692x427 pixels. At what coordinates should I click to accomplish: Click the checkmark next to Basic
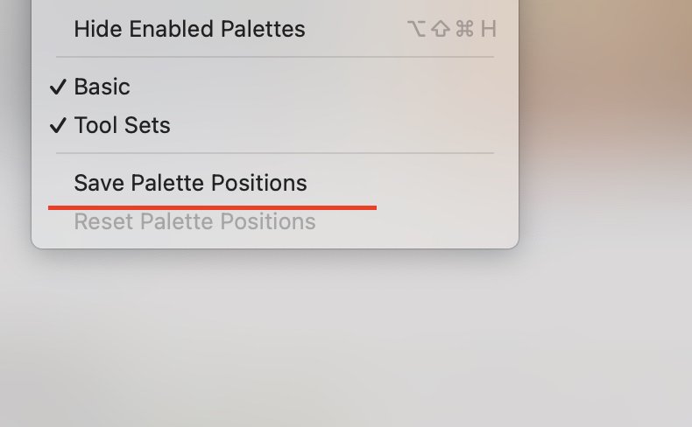(58, 87)
